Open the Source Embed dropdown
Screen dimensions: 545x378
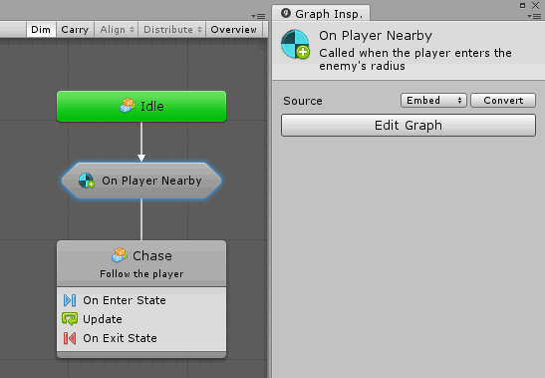[433, 101]
